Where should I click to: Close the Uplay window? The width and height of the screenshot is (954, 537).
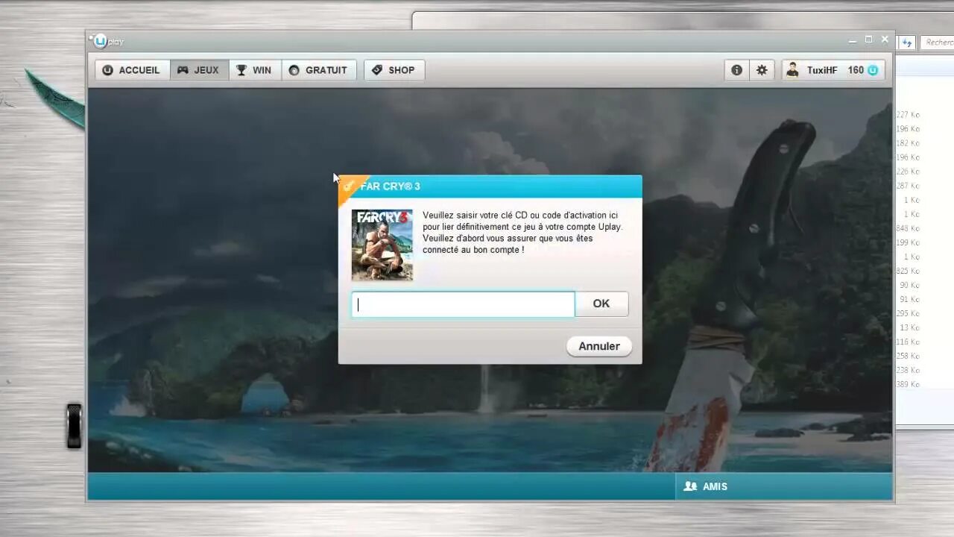pos(885,39)
